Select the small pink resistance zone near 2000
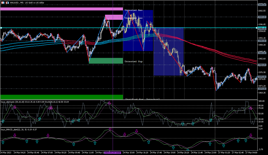The height and width of the screenshot is (155, 268). tap(114, 17)
